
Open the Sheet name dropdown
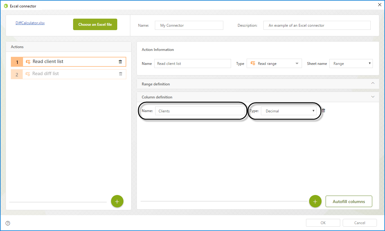[351, 64]
